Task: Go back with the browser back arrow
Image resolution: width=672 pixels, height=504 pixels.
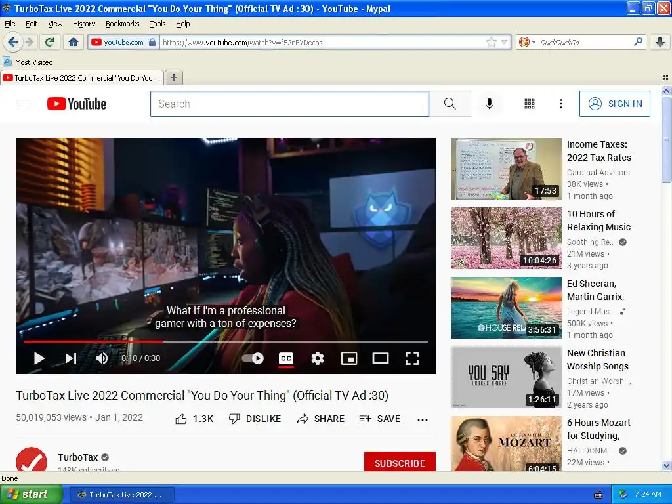Action: pos(13,42)
